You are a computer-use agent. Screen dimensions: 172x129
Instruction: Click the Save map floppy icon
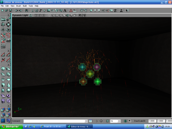tap(10, 10)
